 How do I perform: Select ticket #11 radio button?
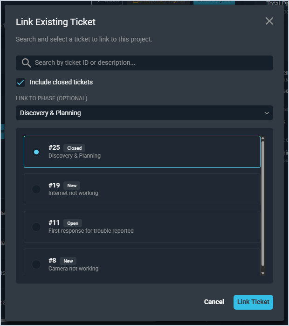tap(36, 227)
